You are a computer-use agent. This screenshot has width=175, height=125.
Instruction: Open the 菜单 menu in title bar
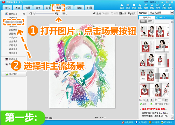point(146,2)
